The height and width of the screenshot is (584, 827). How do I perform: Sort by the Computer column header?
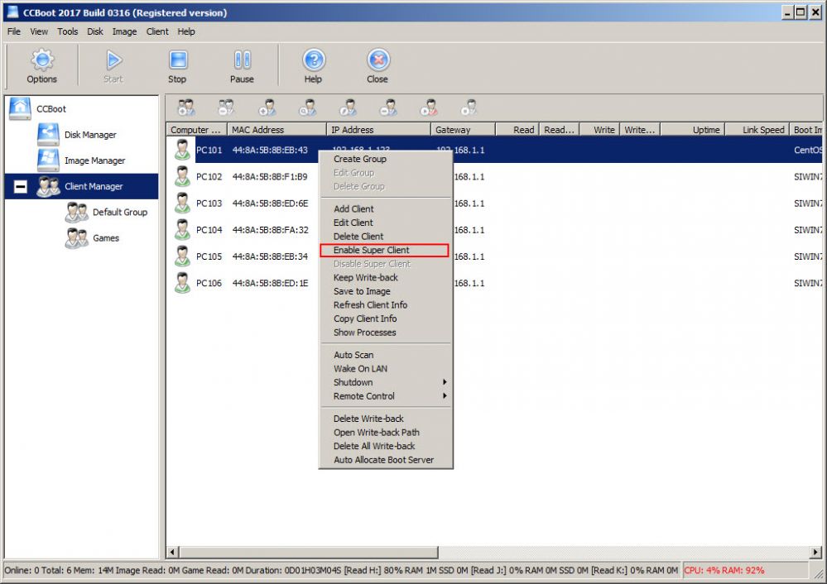click(x=197, y=130)
